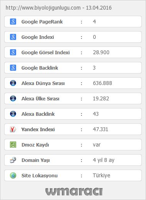The width and height of the screenshot is (146, 200).
Task: Click the Google icon next to Google Indexi
Action: tap(13, 37)
